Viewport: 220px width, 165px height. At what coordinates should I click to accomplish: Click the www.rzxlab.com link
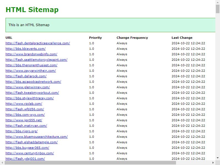click(x=24, y=104)
